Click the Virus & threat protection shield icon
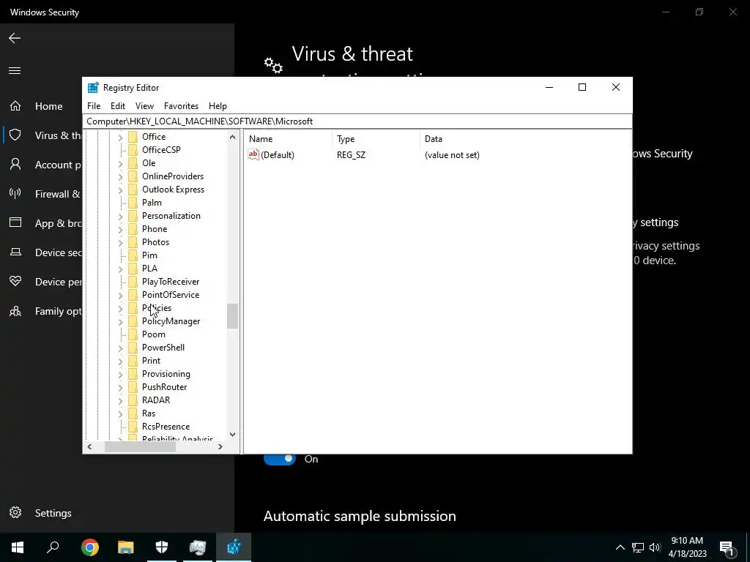The width and height of the screenshot is (750, 562). 15,135
